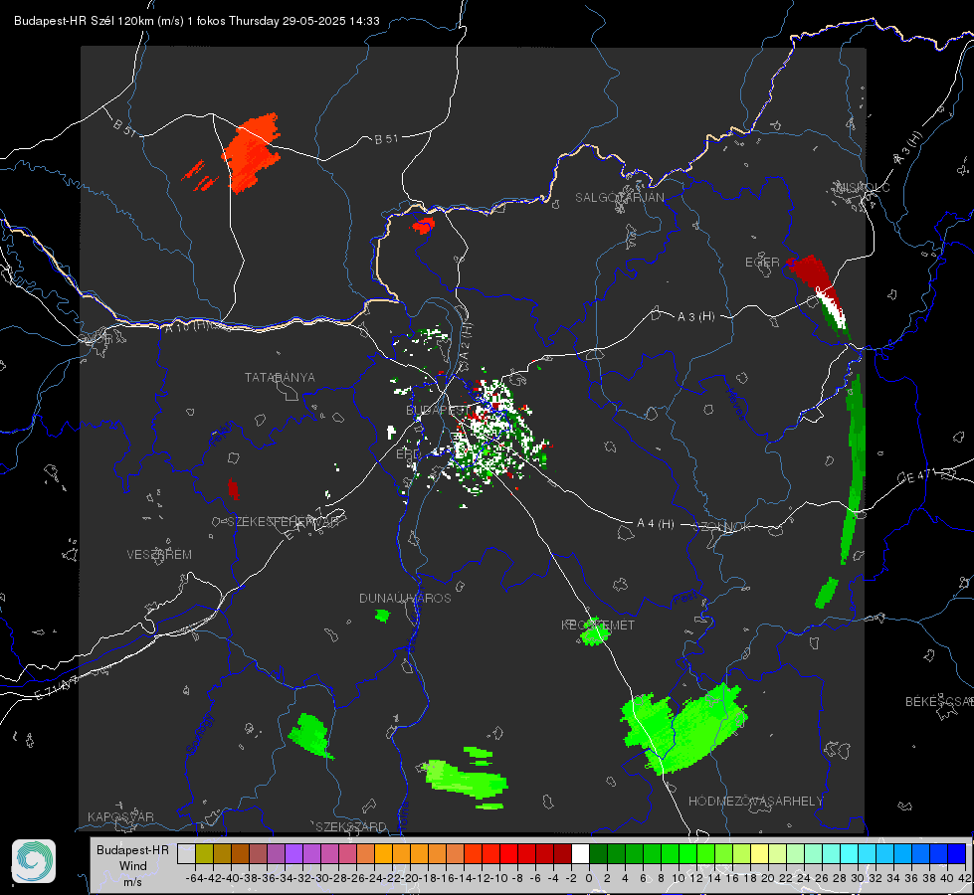
Task: Click the SZEKSZÁRD city label
Action: (x=351, y=826)
